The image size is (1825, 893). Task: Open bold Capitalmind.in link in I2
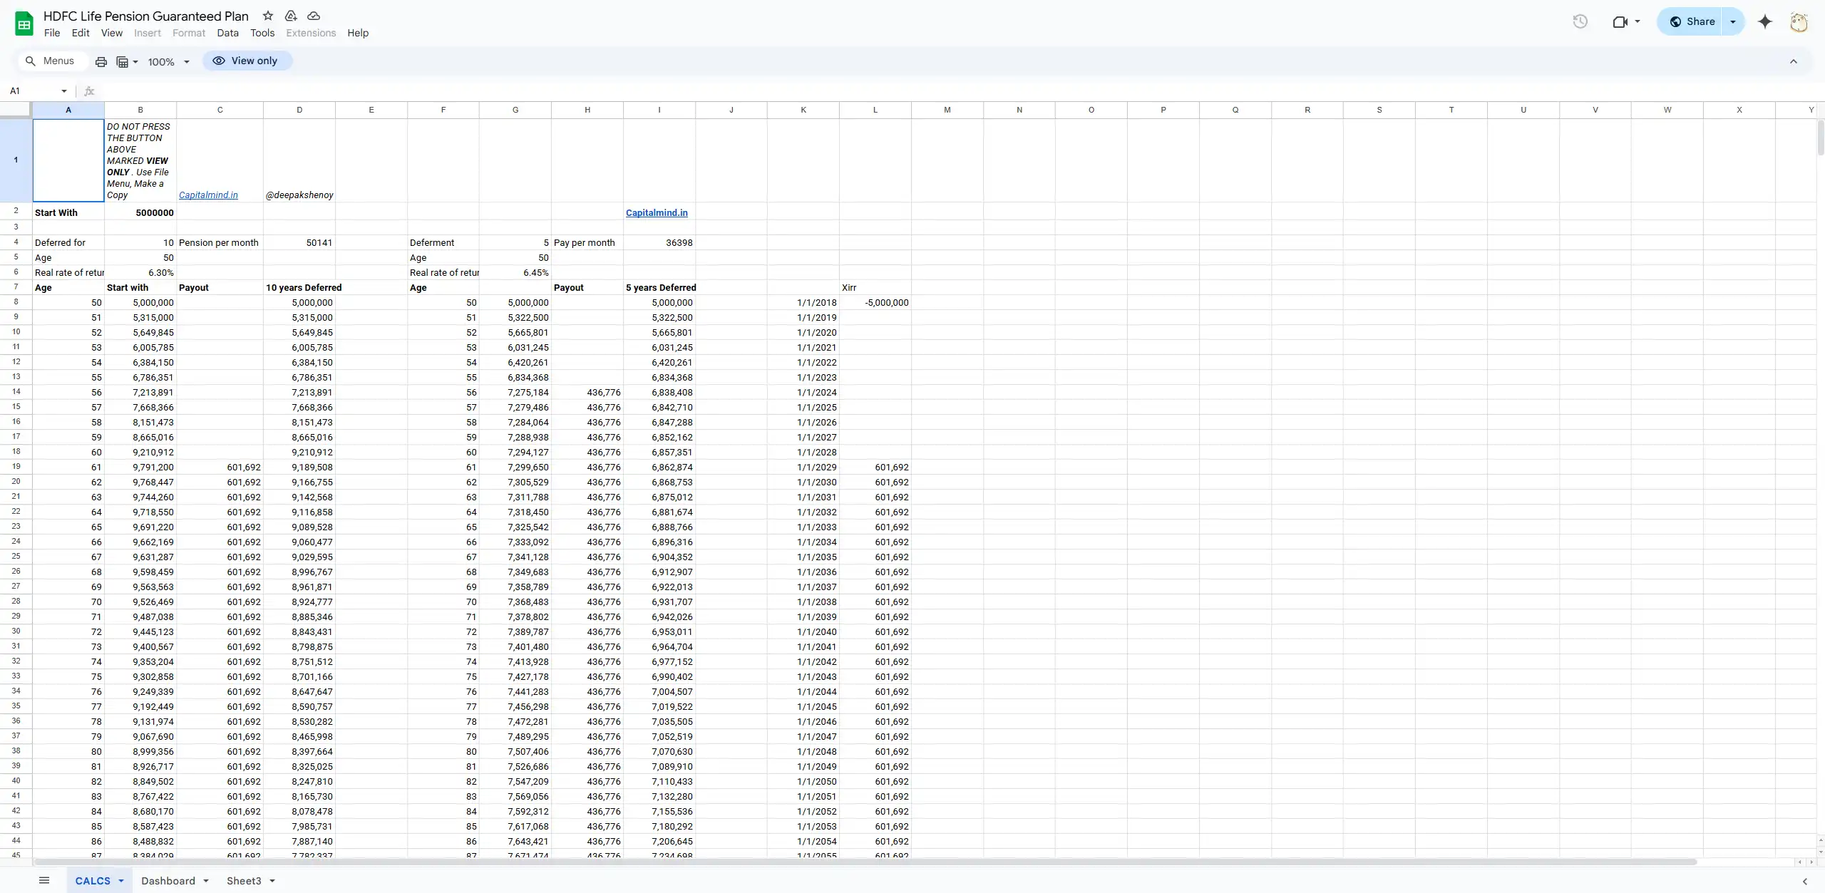point(657,212)
